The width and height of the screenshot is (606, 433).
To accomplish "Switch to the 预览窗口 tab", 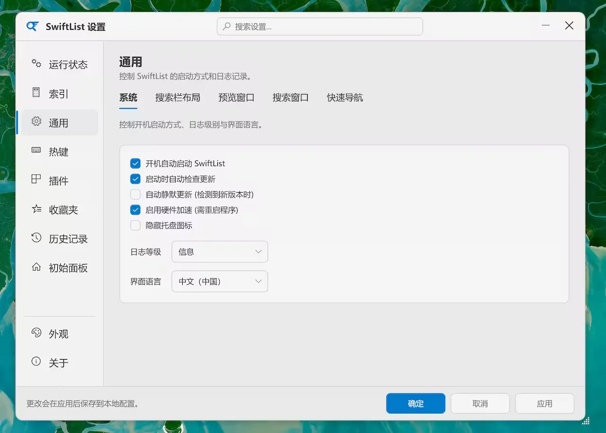I will coord(236,97).
